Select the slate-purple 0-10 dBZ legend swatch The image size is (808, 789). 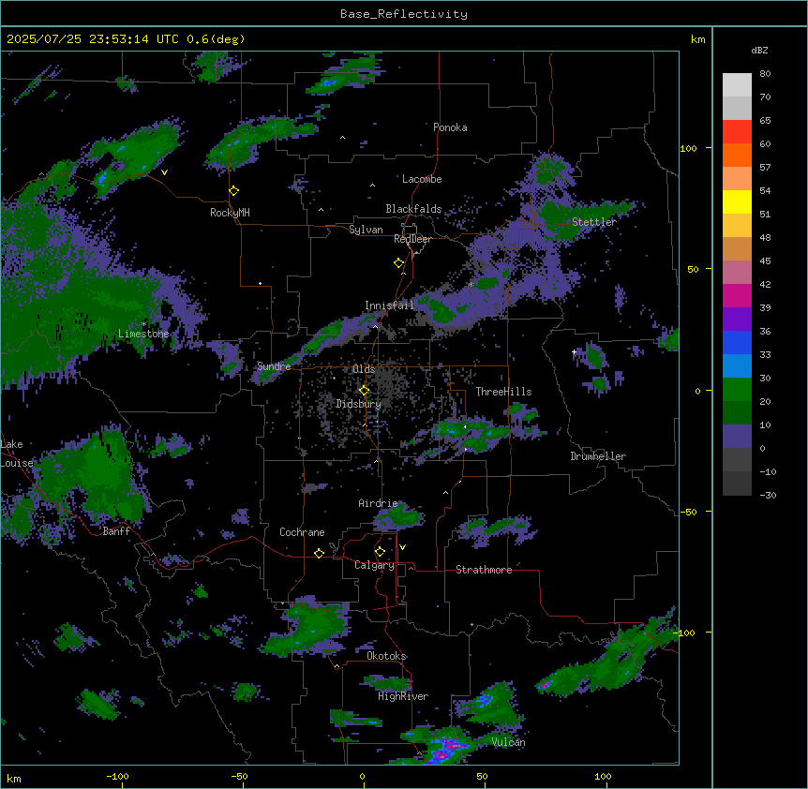(737, 437)
